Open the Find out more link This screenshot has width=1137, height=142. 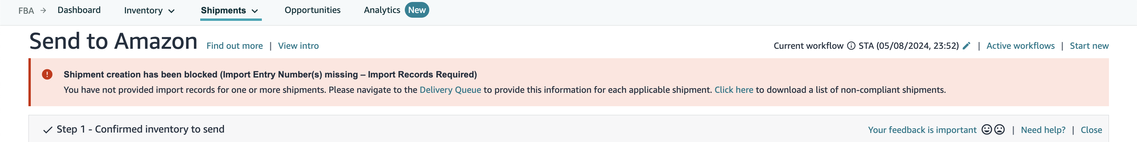[234, 46]
